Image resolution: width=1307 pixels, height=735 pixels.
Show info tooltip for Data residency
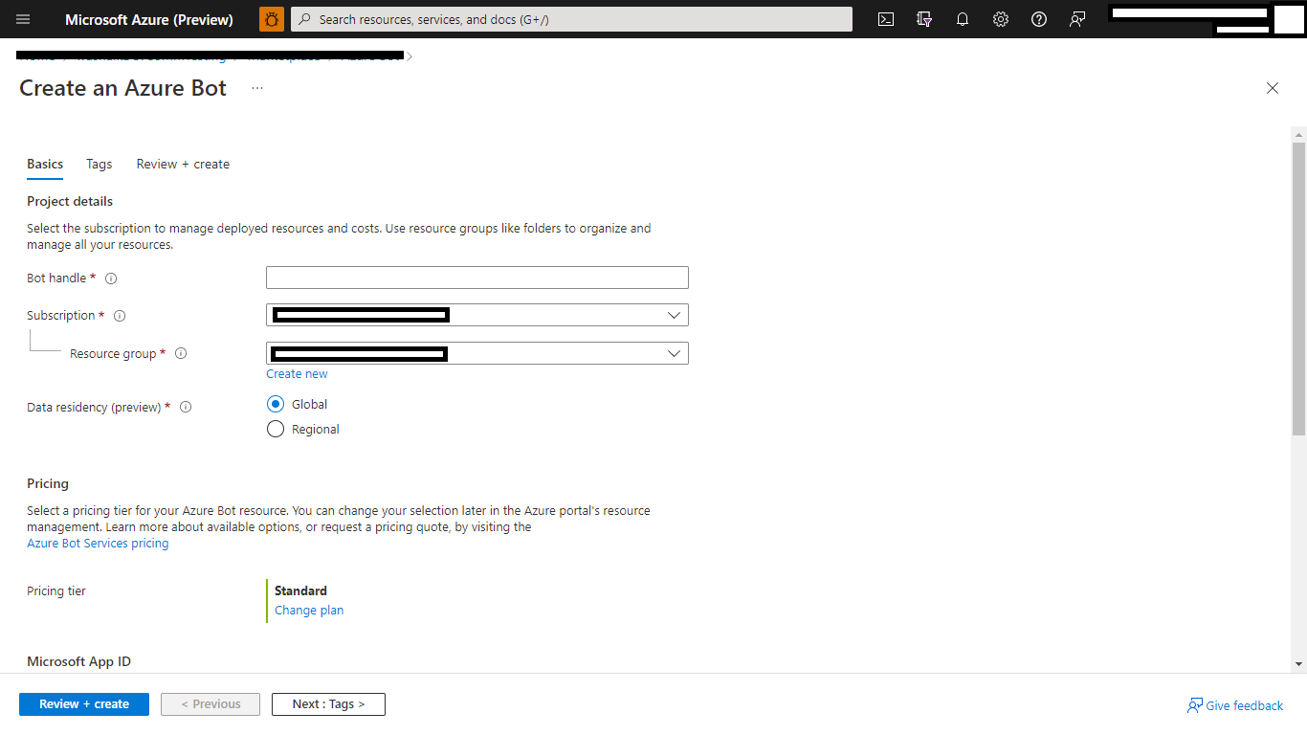tap(186, 407)
